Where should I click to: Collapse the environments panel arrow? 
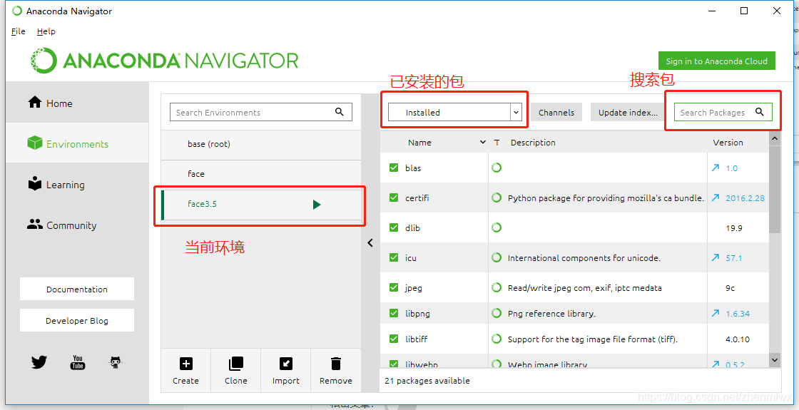pyautogui.click(x=370, y=243)
